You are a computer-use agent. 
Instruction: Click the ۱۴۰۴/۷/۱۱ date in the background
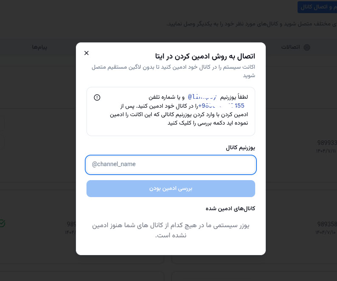point(326,151)
